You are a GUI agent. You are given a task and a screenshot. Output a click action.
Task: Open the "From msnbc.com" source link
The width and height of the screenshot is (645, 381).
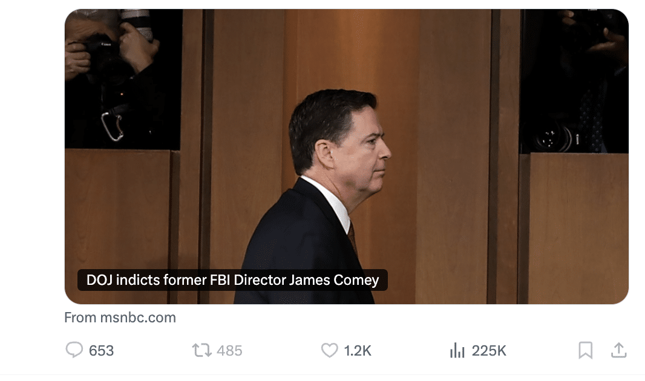tap(120, 317)
